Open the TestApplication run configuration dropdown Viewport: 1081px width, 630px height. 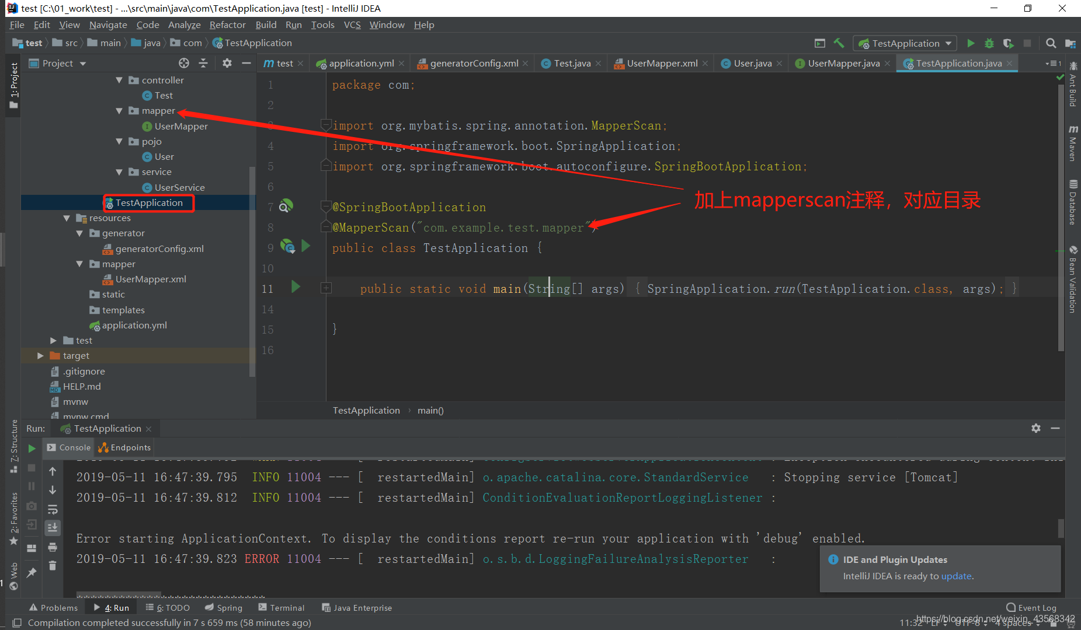click(905, 43)
